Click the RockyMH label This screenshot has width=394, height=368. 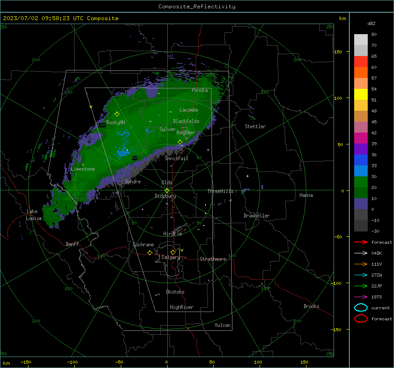click(x=116, y=123)
